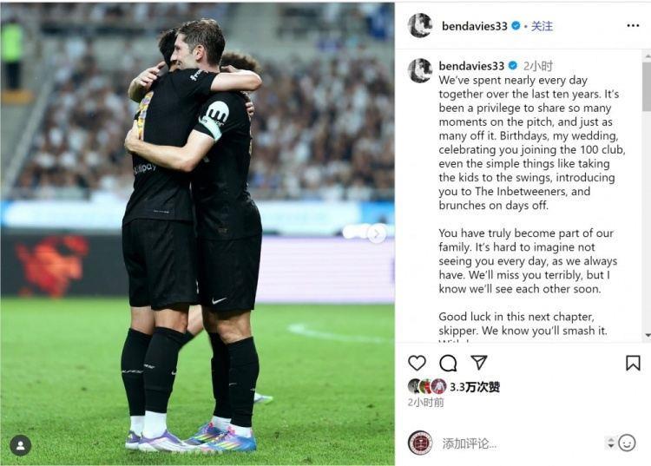
Task: Follow bendavies33 with the 关注 link
Action: 542,26
